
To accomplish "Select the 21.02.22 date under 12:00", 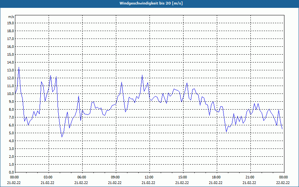I will [148, 183].
